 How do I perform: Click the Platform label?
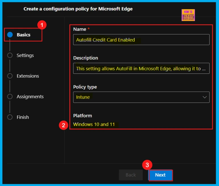83,116
